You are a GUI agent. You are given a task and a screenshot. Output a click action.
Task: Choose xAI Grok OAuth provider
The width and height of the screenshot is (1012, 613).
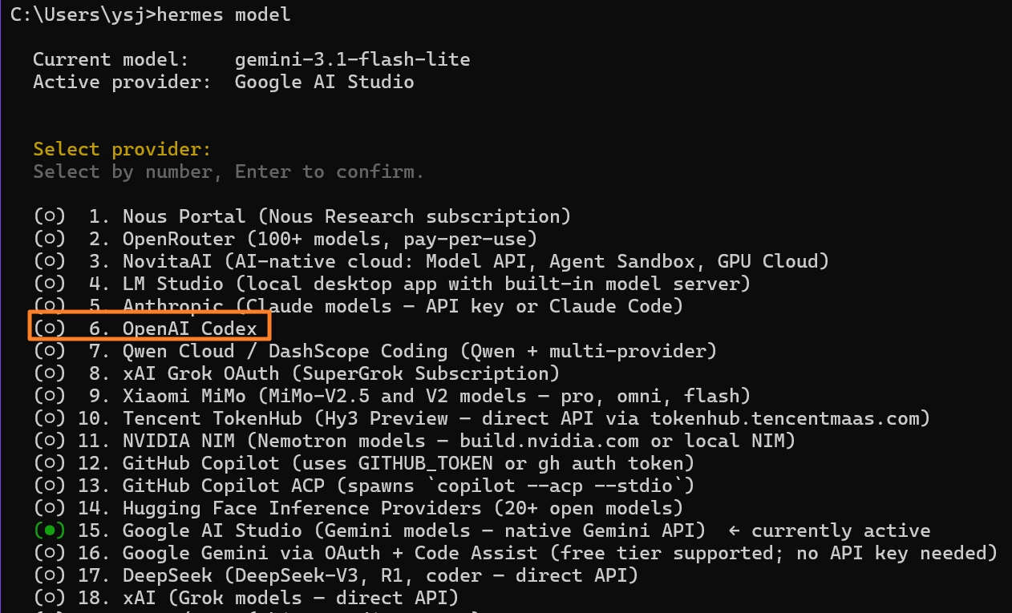pos(296,373)
